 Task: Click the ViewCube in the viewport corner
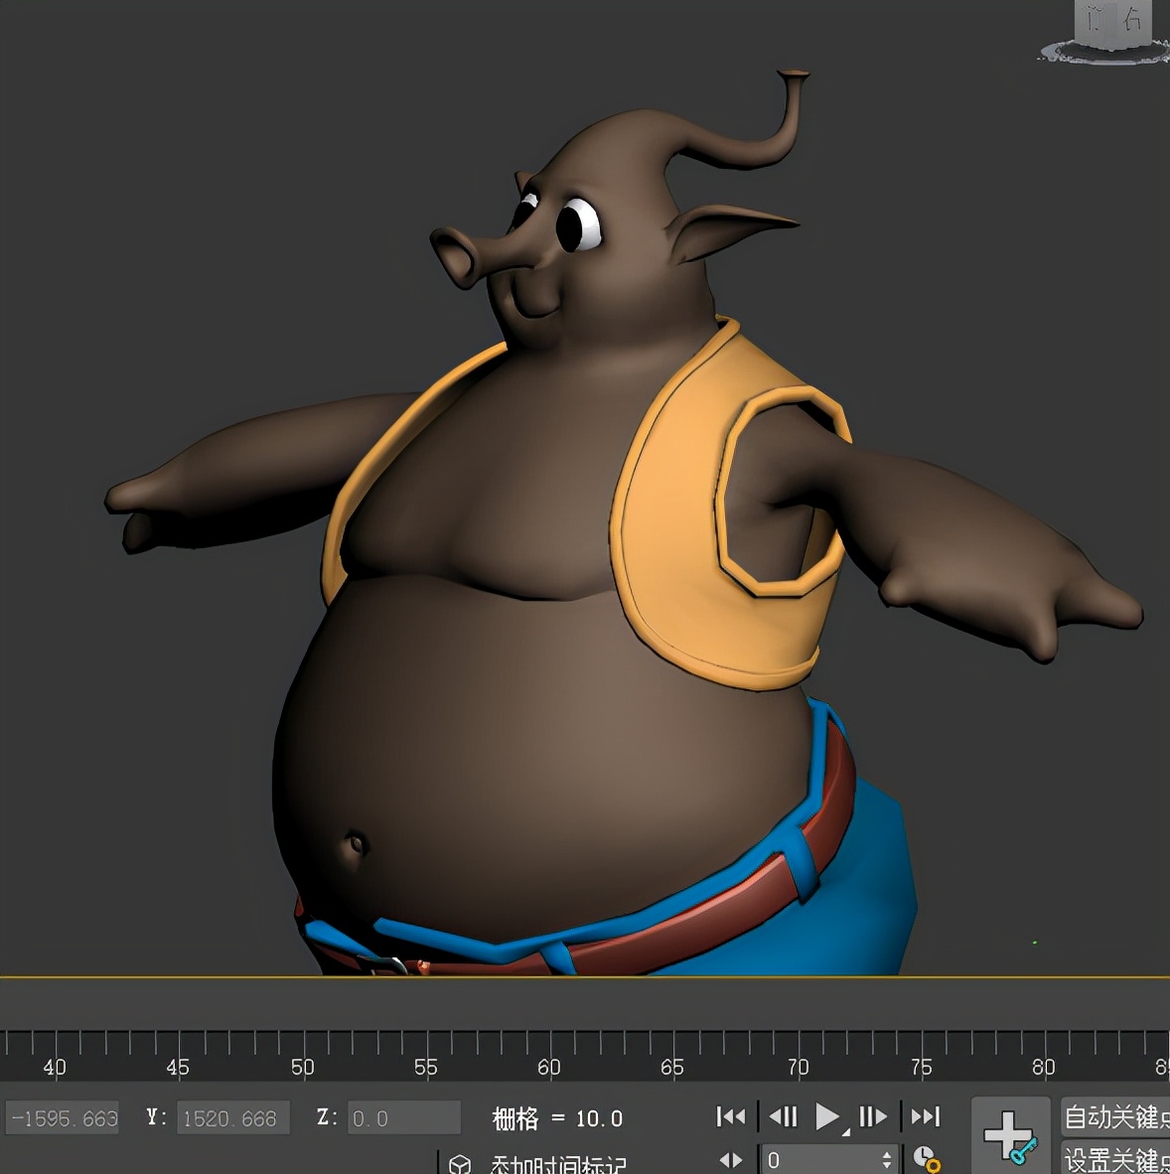point(1112,22)
